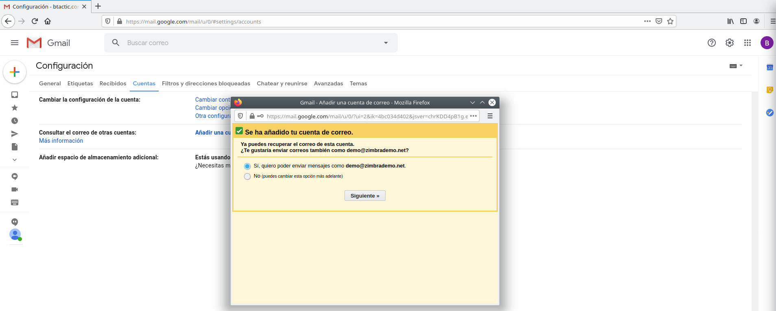Open Drafts document icon
This screenshot has width=776, height=311.
(x=15, y=147)
